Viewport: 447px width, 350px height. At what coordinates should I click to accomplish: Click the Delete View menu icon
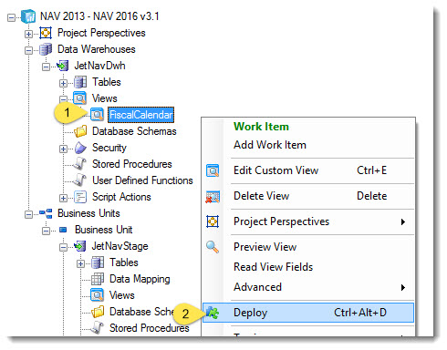click(213, 197)
